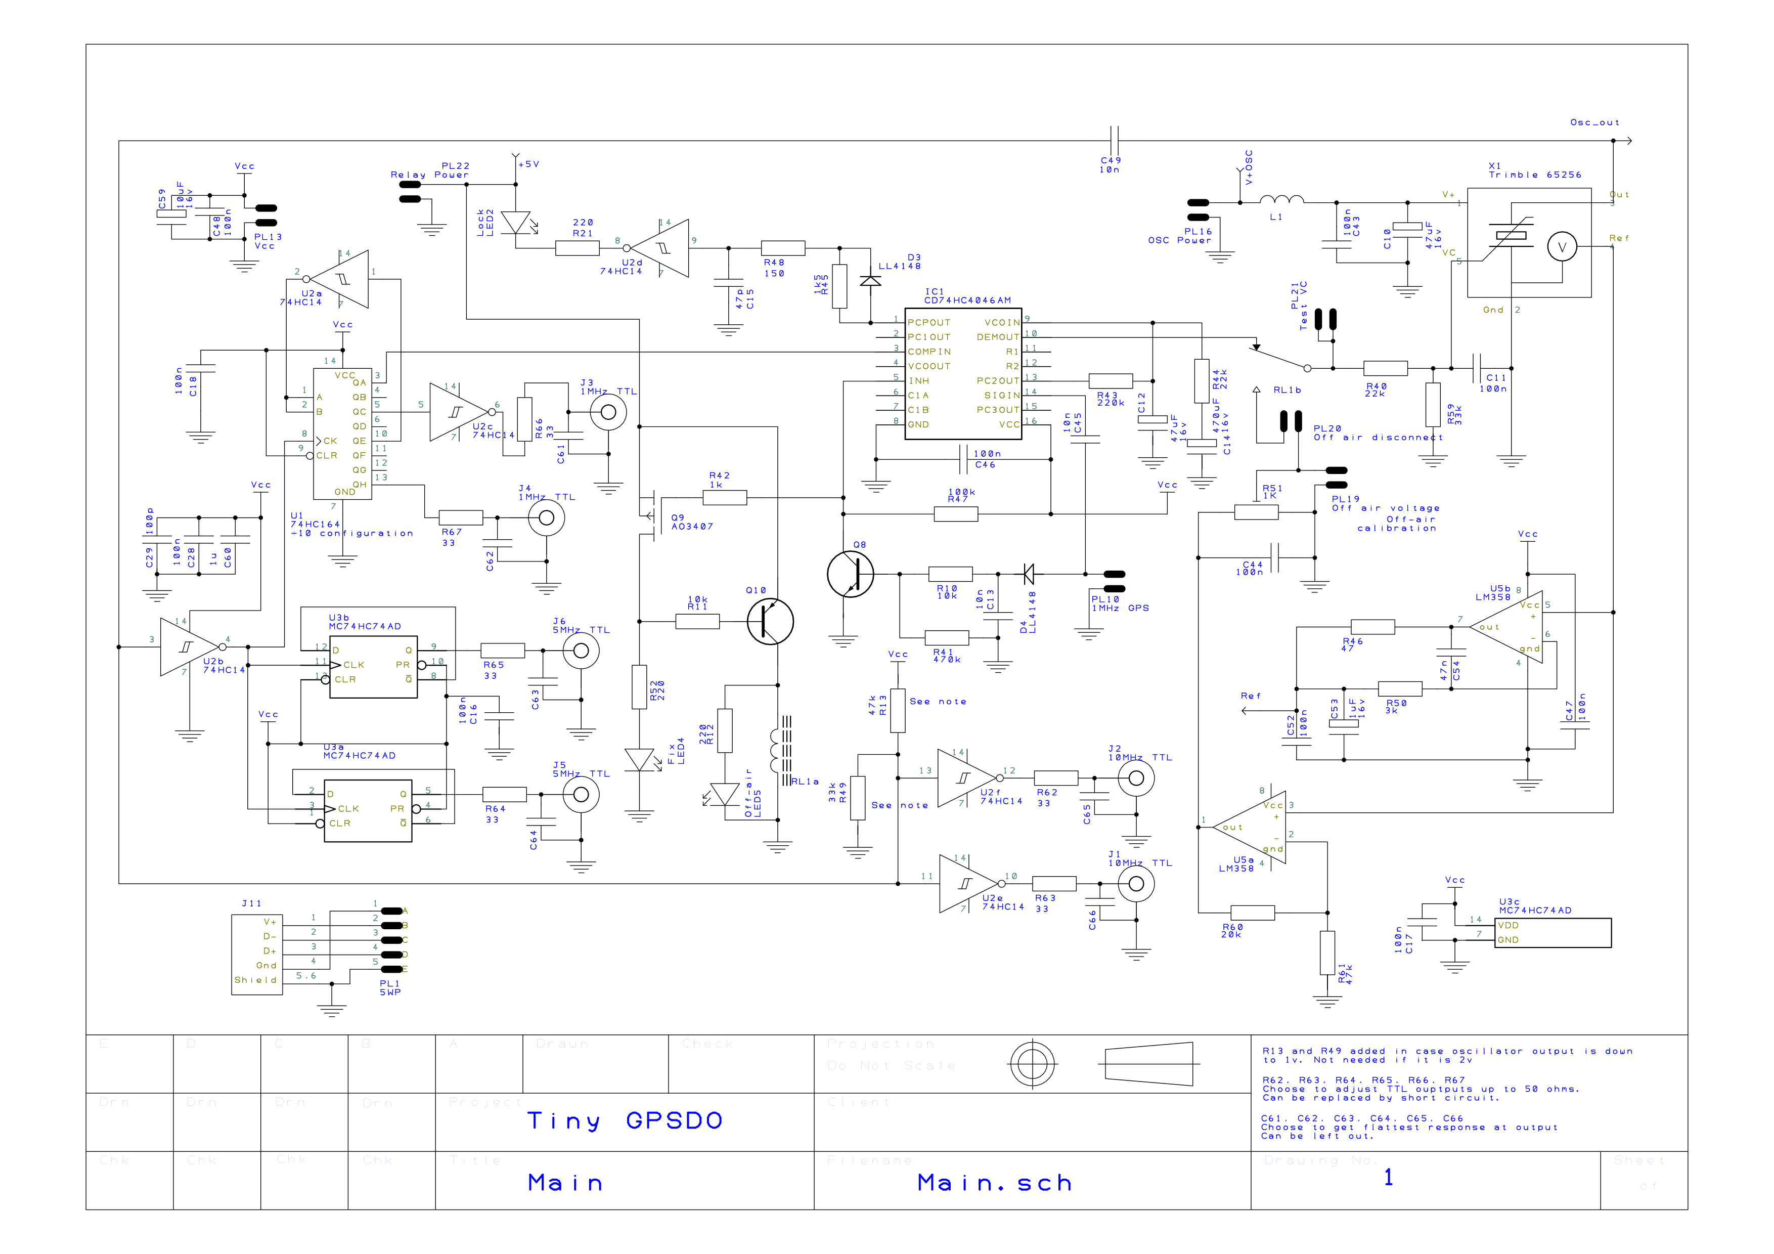Image resolution: width=1774 pixels, height=1254 pixels.
Task: Select the IC1 CD74HC4046AM chip body
Action: tap(963, 373)
